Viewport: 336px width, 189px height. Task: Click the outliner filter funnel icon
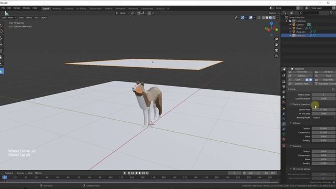(331, 13)
